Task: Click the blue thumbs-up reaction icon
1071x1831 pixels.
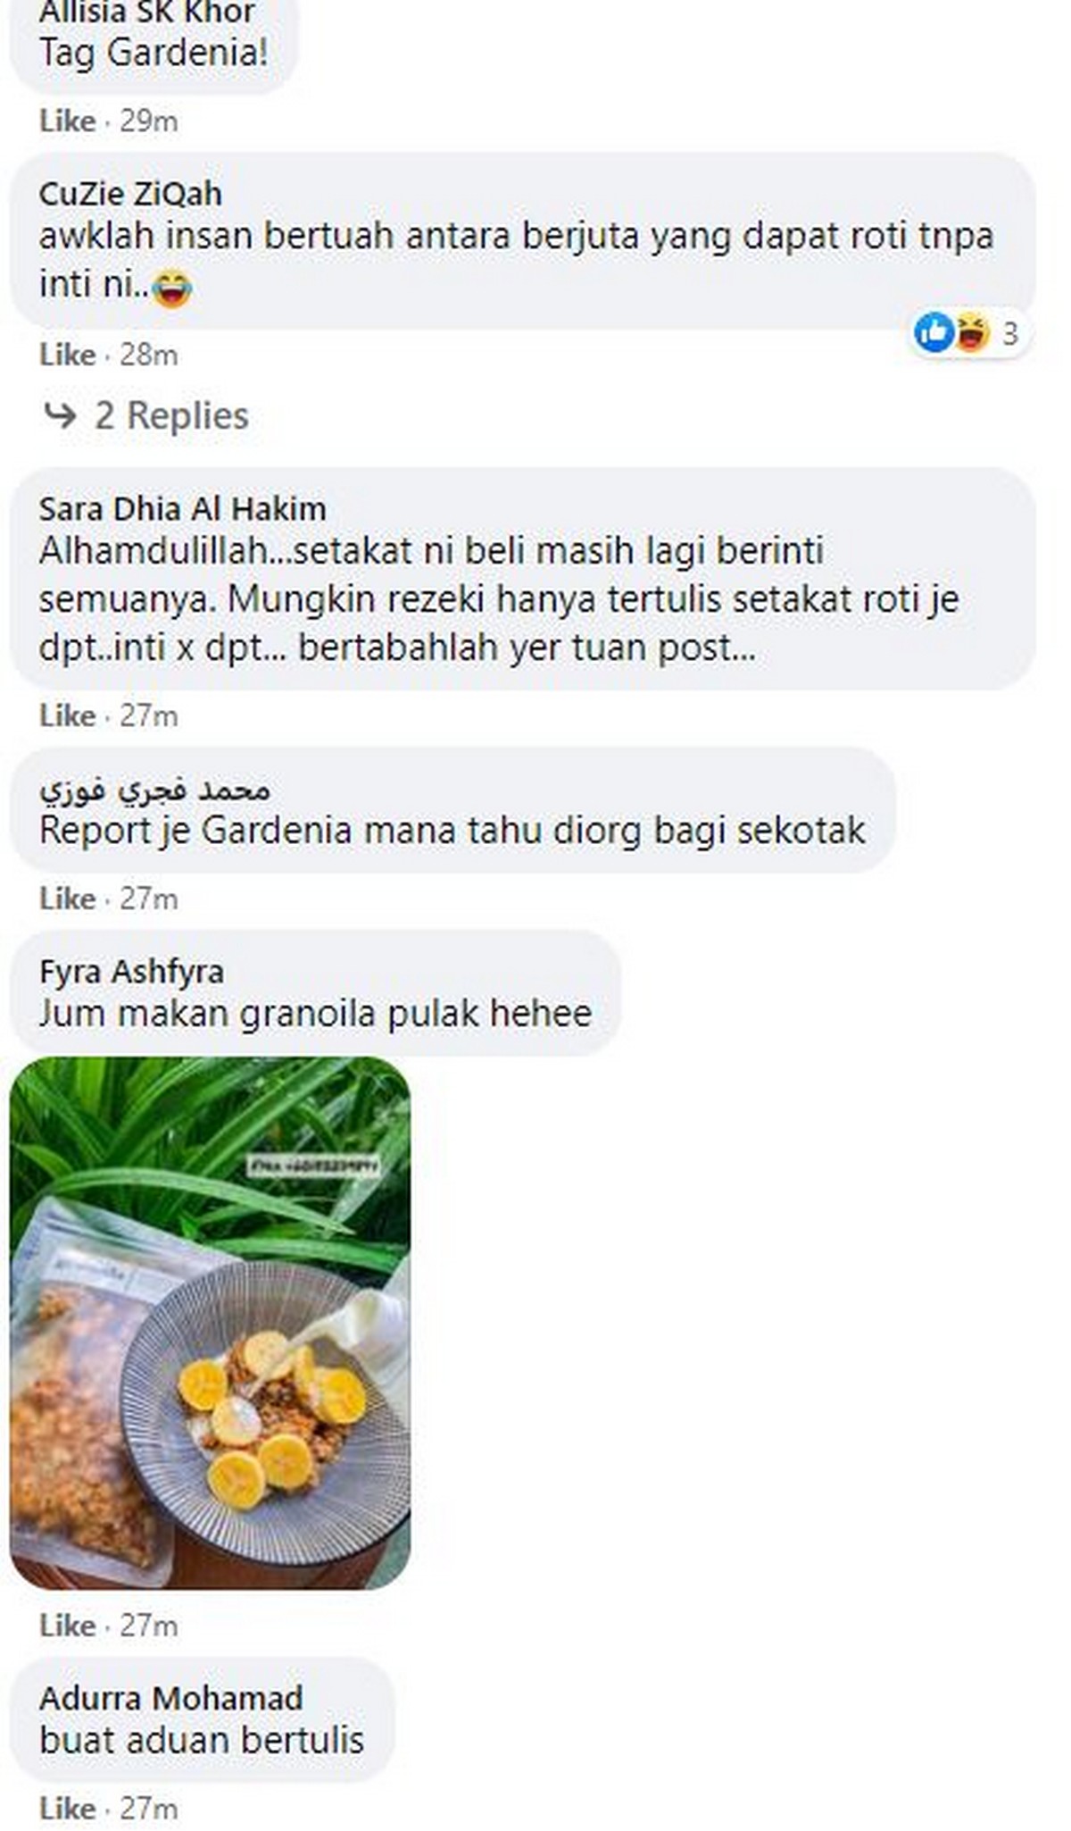Action: (x=934, y=333)
